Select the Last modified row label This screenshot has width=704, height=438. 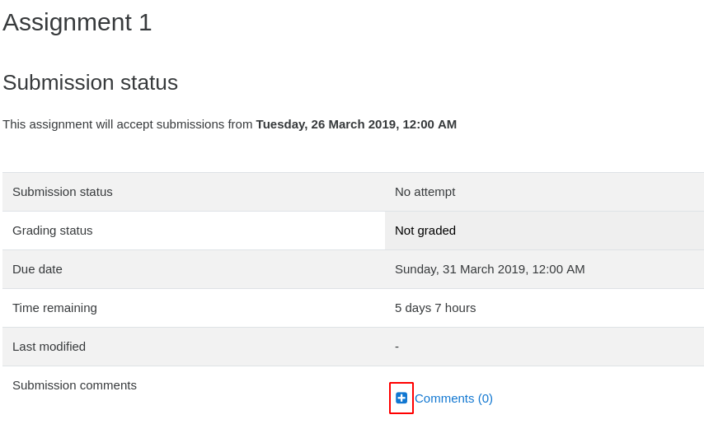point(49,347)
